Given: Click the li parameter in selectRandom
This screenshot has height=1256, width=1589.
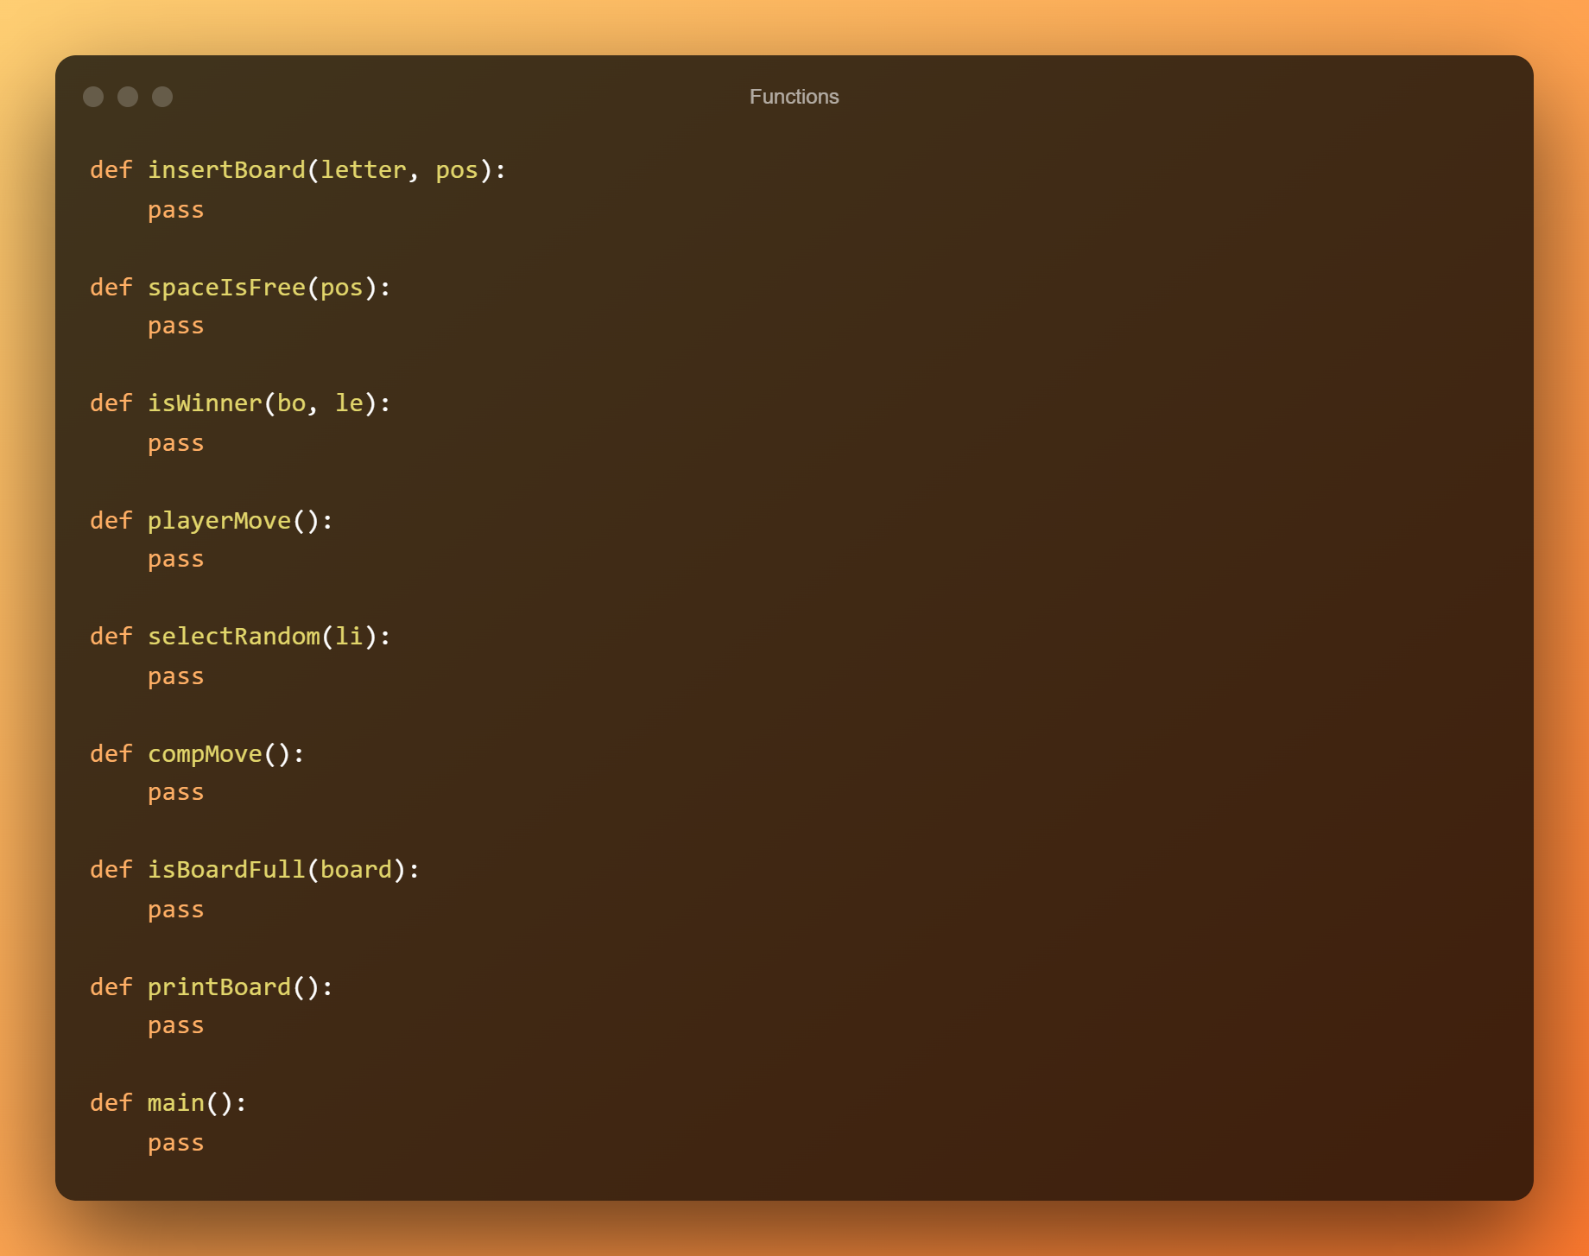Looking at the screenshot, I should coord(349,636).
